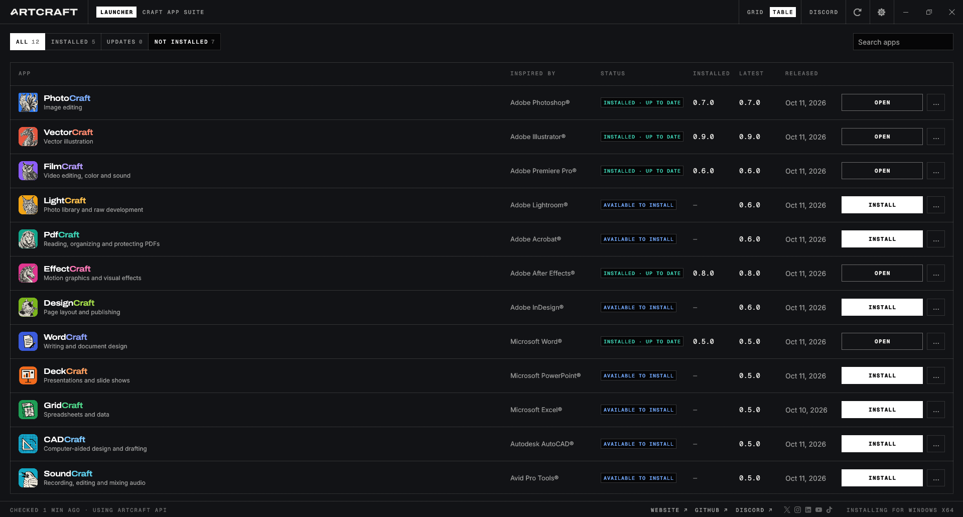This screenshot has width=963, height=517.
Task: Switch to Table view
Action: click(x=783, y=12)
